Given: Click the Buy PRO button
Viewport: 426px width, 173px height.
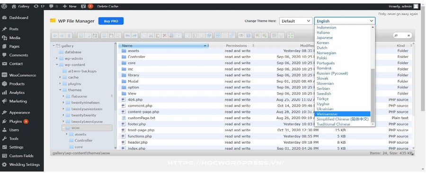Looking at the screenshot, I should click(111, 21).
